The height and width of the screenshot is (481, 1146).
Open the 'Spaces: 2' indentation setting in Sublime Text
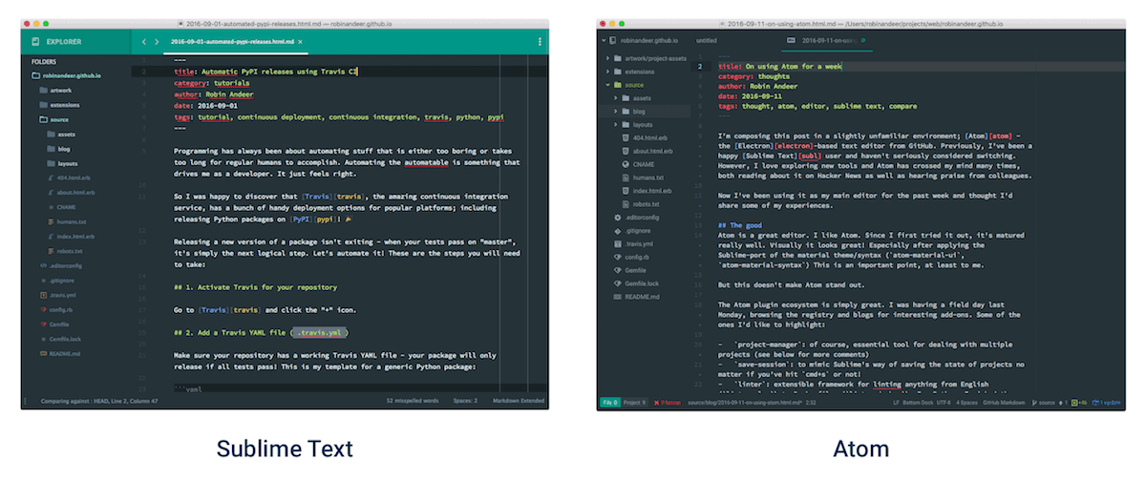(465, 402)
